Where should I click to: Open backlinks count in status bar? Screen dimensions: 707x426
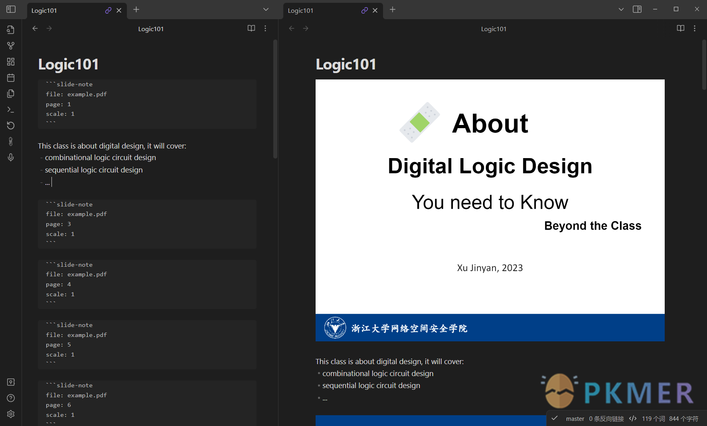606,419
